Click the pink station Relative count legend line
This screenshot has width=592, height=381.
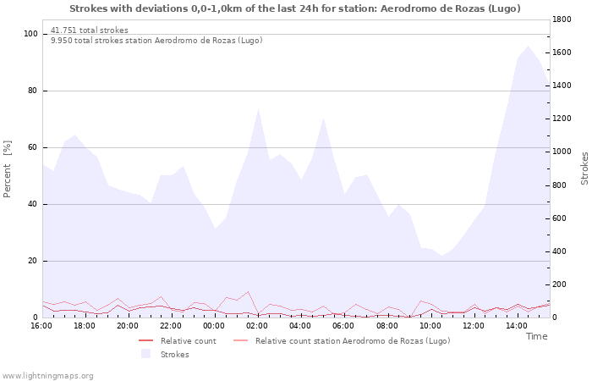click(241, 340)
